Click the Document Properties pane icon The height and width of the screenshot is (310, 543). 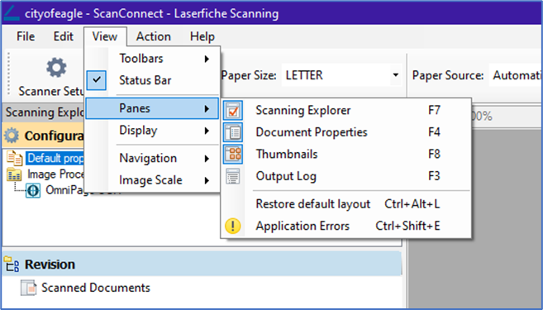(x=233, y=132)
